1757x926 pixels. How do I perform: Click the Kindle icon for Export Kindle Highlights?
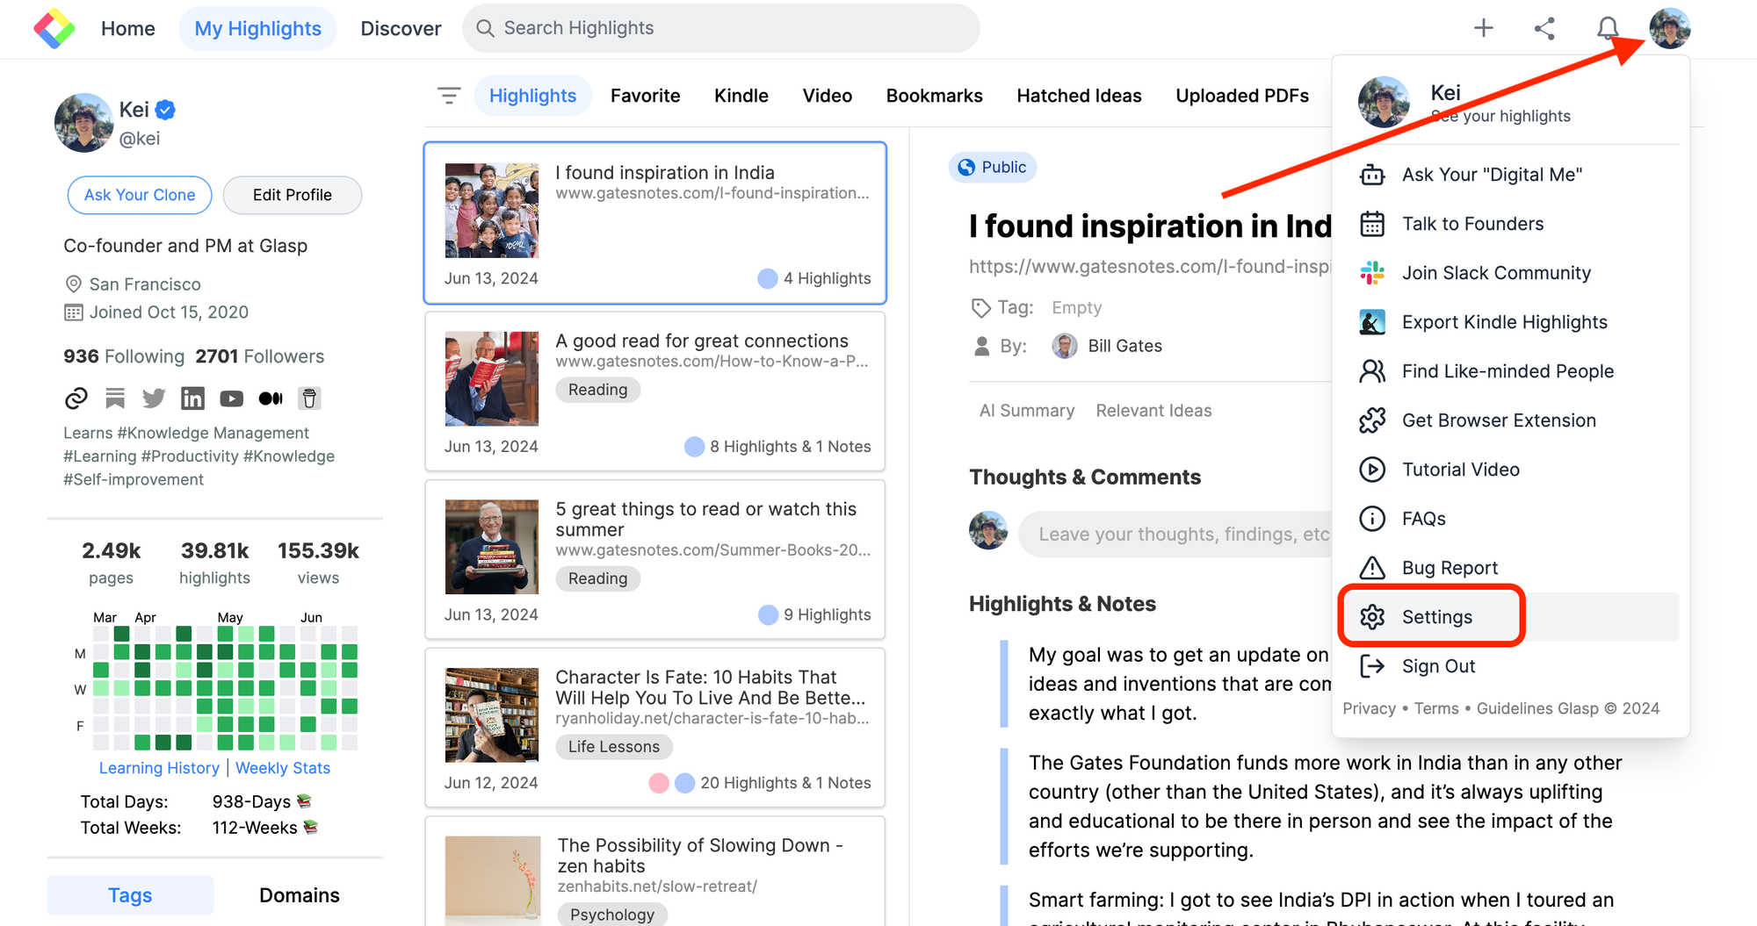pos(1372,322)
